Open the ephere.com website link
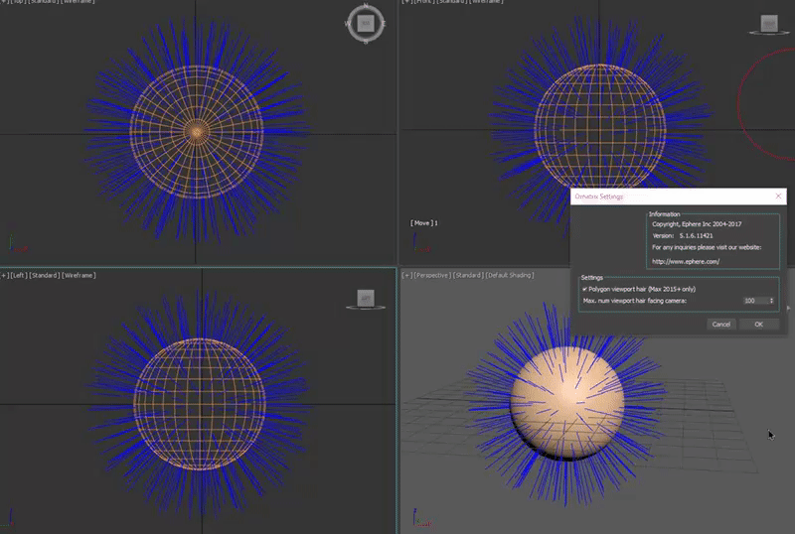 (x=685, y=261)
